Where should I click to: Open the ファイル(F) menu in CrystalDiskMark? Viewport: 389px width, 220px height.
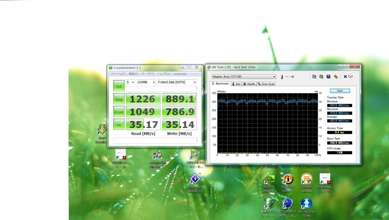[x=118, y=74]
